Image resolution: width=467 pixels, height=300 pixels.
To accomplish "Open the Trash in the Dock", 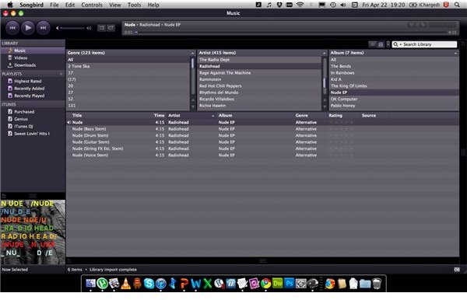I will point(377,284).
